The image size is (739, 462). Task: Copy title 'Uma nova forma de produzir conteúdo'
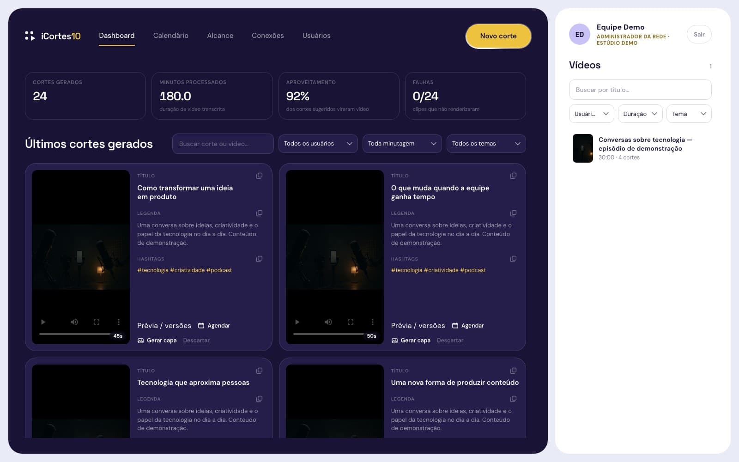click(513, 371)
